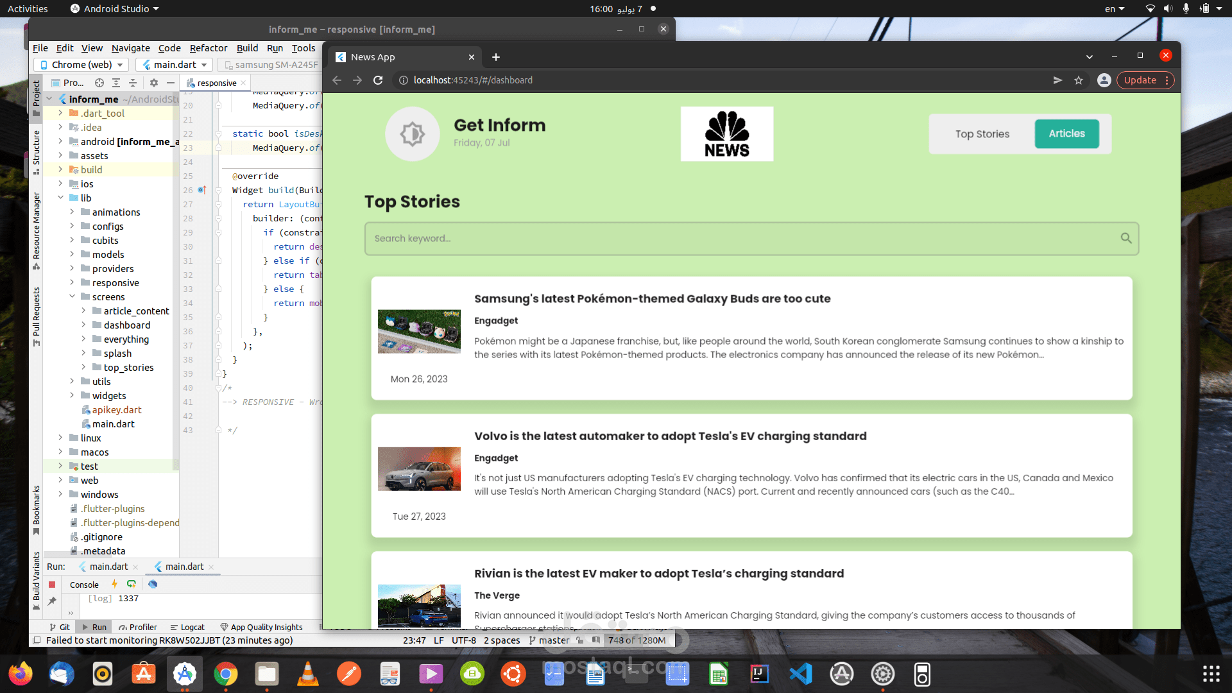Click the project panel settings gear icon
The height and width of the screenshot is (693, 1232).
tap(153, 83)
